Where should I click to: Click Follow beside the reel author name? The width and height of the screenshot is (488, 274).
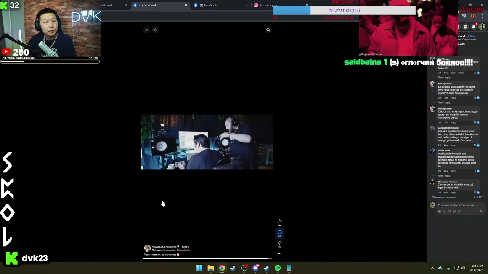185,247
